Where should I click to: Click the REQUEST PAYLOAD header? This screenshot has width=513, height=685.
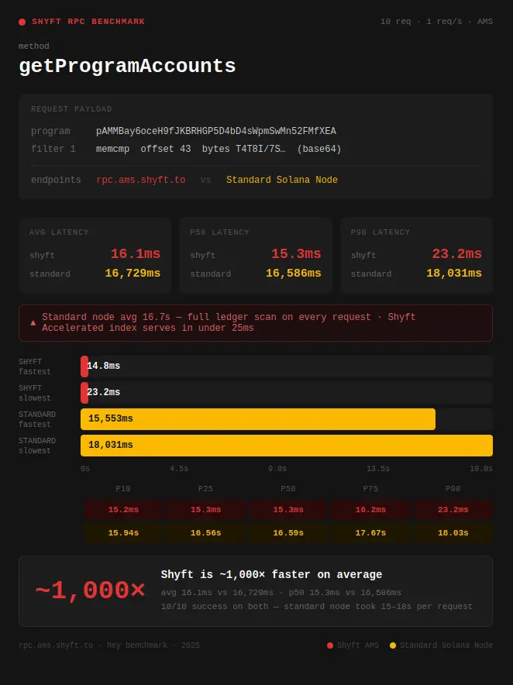point(71,108)
